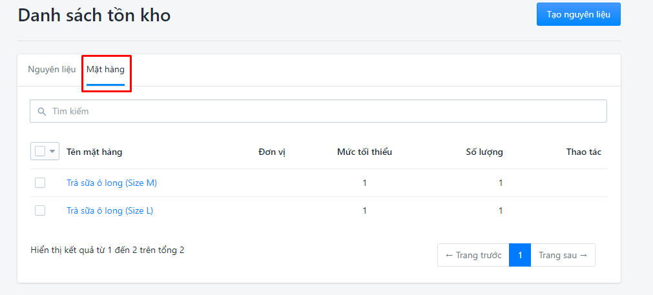
Task: Go to previous page with Trang trước
Action: coord(473,255)
